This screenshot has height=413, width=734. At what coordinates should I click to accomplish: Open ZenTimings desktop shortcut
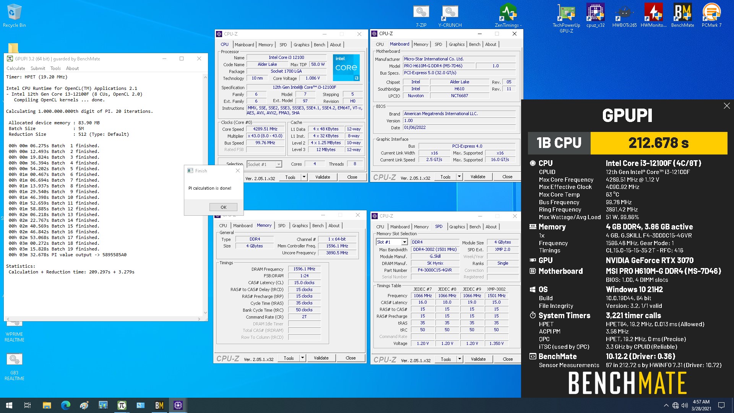[x=508, y=15]
